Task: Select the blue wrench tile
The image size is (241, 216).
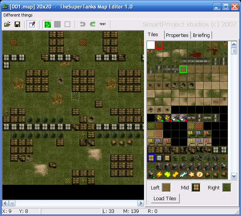Action: [183, 174]
